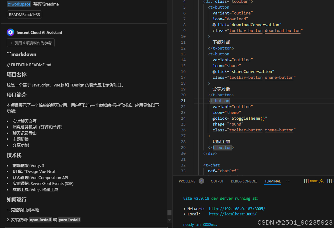Open the README.md:1-33 file reference chip
Image resolution: width=334 pixels, height=228 pixels.
point(24,15)
